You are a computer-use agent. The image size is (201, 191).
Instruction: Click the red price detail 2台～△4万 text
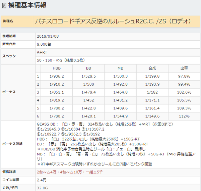point(70,172)
